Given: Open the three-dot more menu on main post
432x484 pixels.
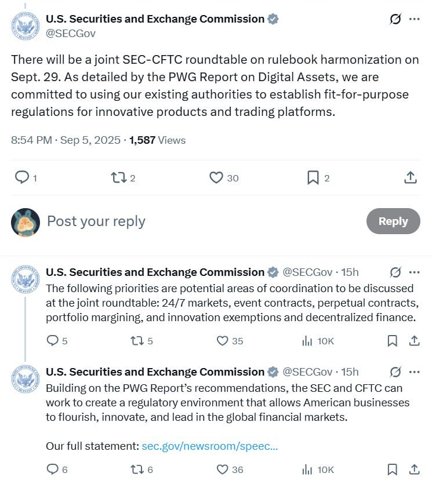Looking at the screenshot, I should [414, 19].
